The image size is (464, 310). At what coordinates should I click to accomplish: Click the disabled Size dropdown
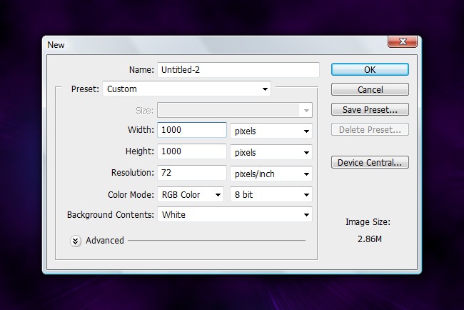[235, 111]
